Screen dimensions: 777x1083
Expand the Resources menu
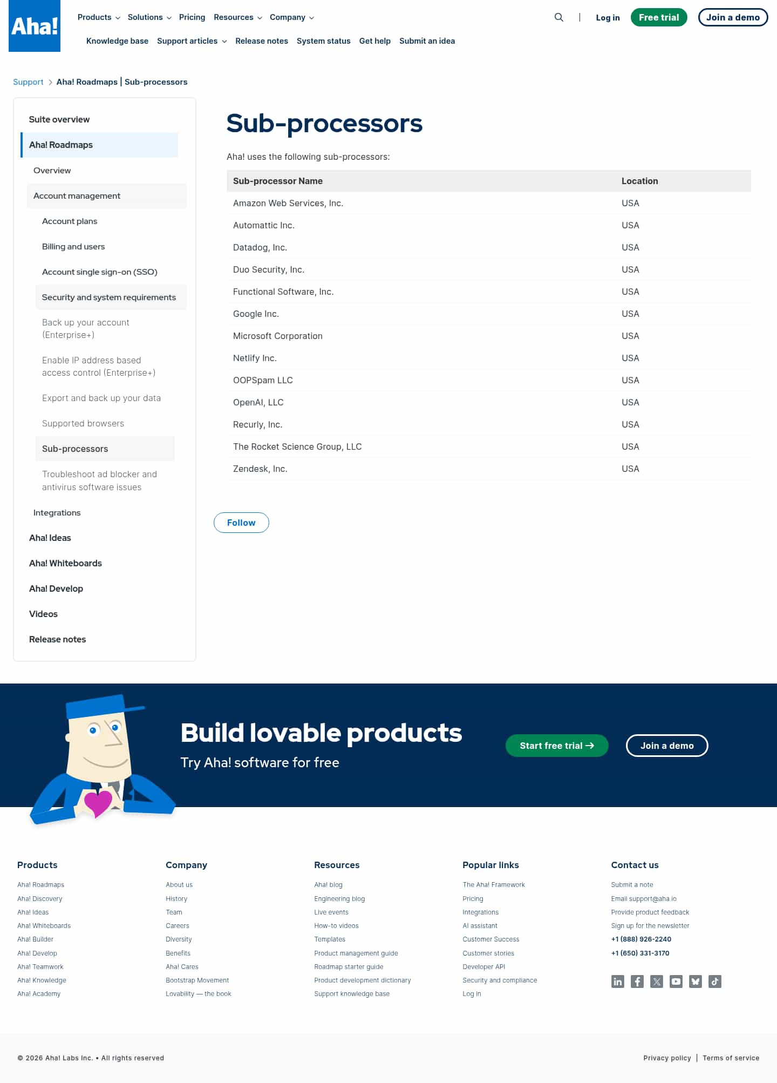tap(238, 17)
